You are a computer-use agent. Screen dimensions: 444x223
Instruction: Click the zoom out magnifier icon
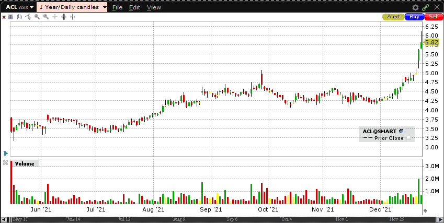click(x=46, y=17)
